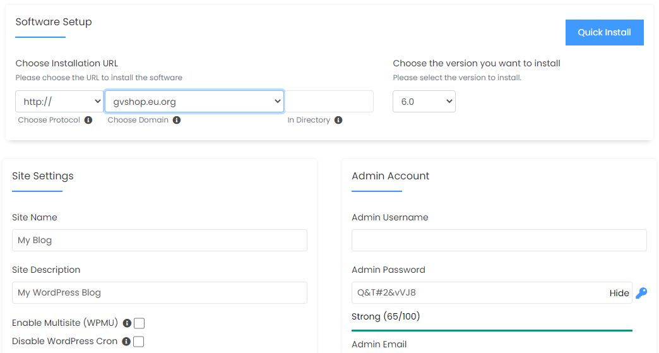Hide the admin password text
The image size is (659, 353).
tap(619, 293)
